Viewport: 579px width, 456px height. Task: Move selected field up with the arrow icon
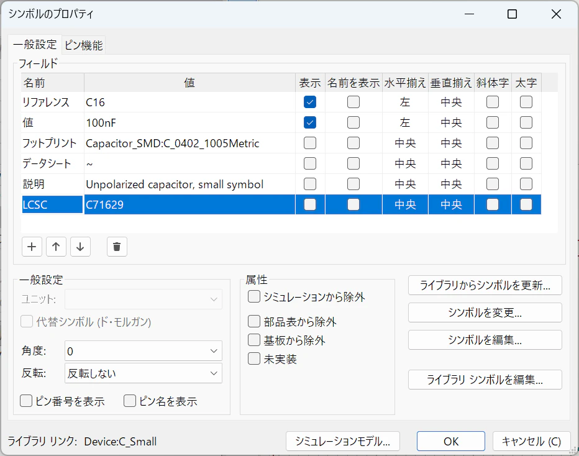56,247
